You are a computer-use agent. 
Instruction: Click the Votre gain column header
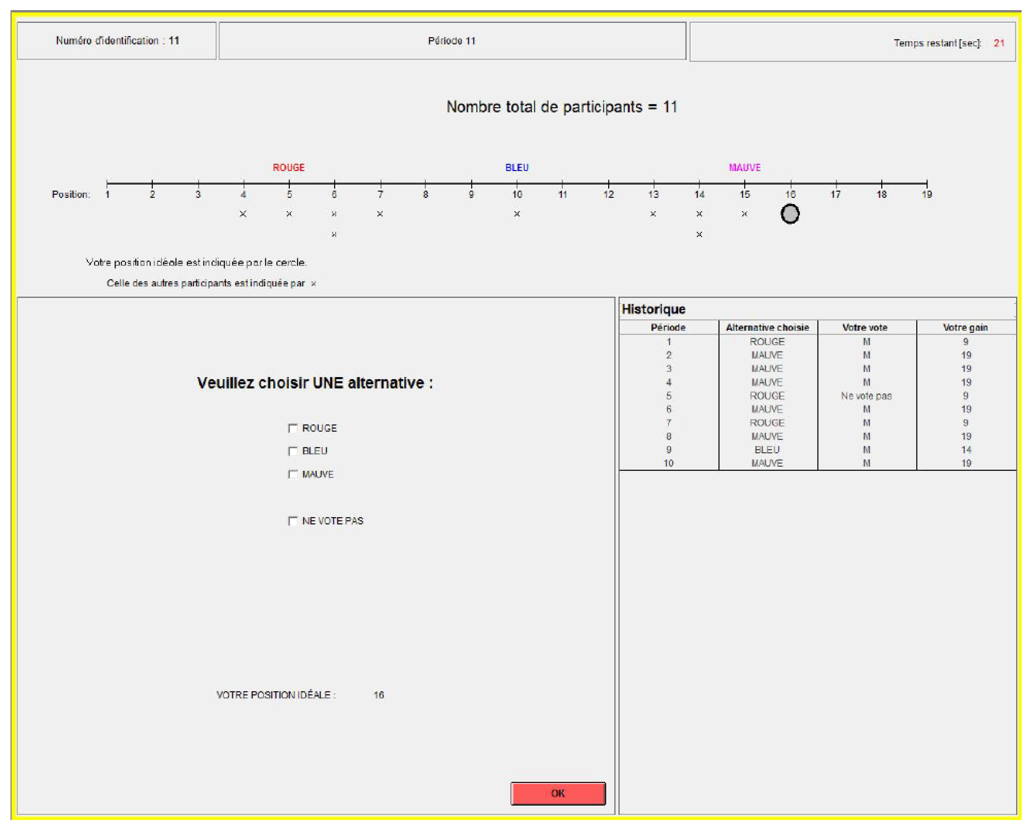tap(965, 327)
